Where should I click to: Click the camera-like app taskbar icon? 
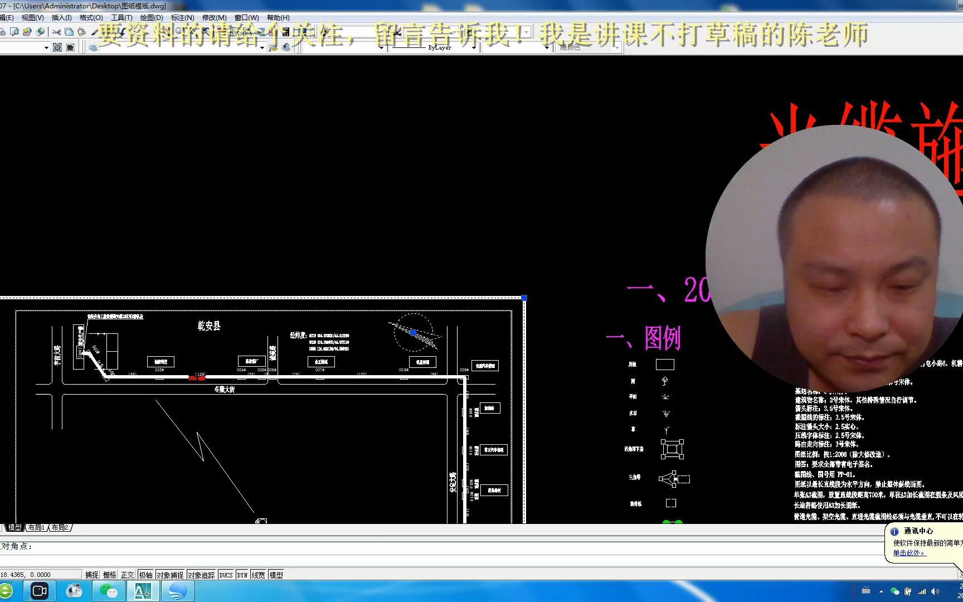pyautogui.click(x=74, y=591)
